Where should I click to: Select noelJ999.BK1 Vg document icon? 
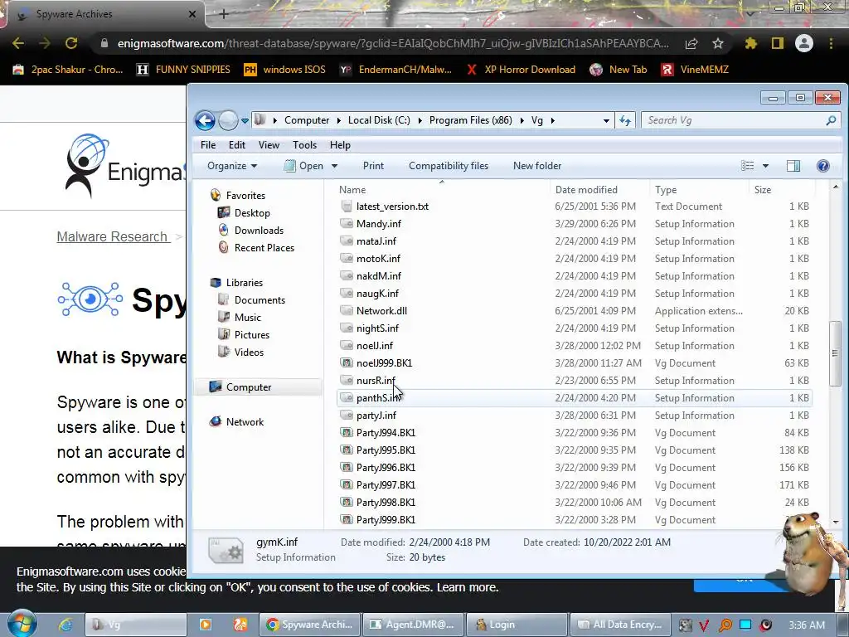(x=347, y=363)
